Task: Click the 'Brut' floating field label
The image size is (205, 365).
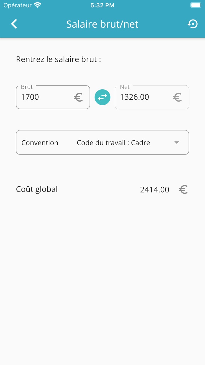Action: click(27, 87)
